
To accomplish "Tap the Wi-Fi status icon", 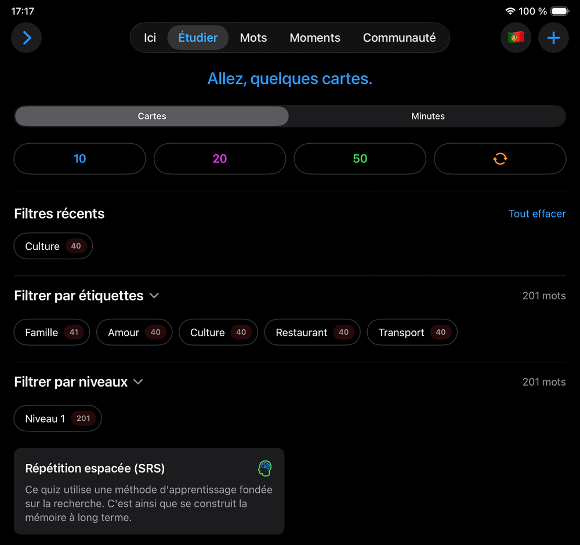I will tap(510, 11).
